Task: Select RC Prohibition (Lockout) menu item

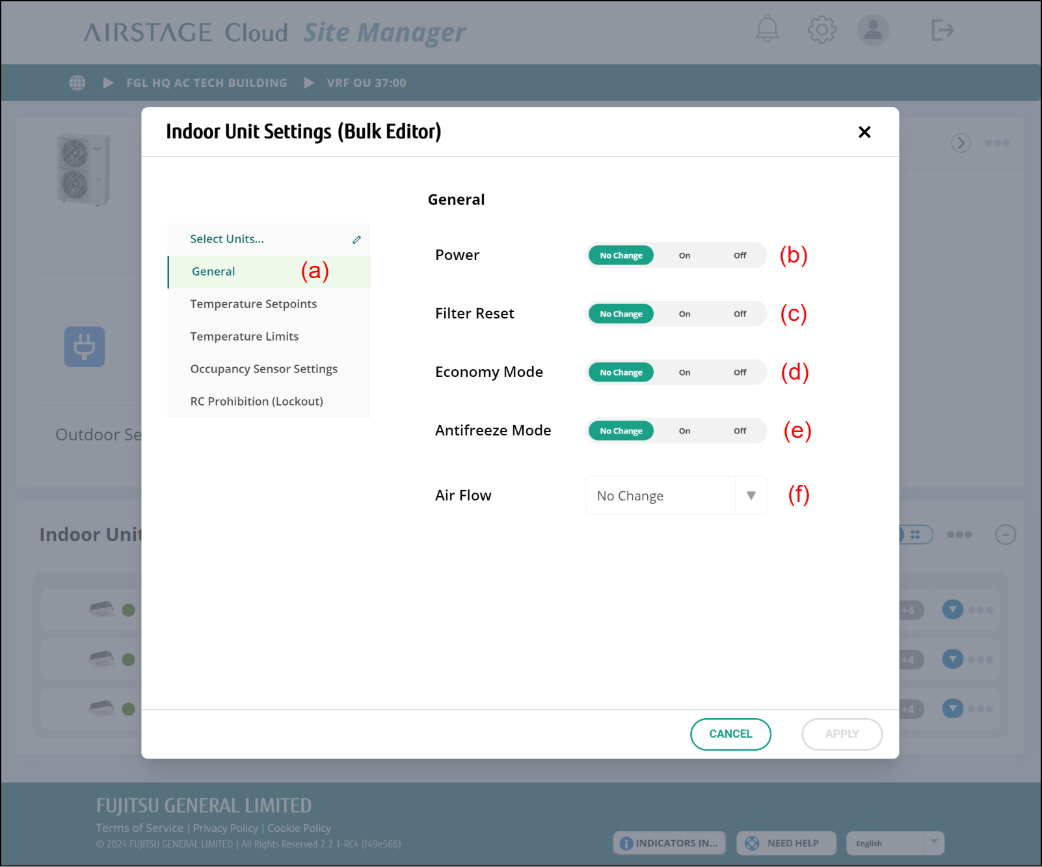Action: 256,402
